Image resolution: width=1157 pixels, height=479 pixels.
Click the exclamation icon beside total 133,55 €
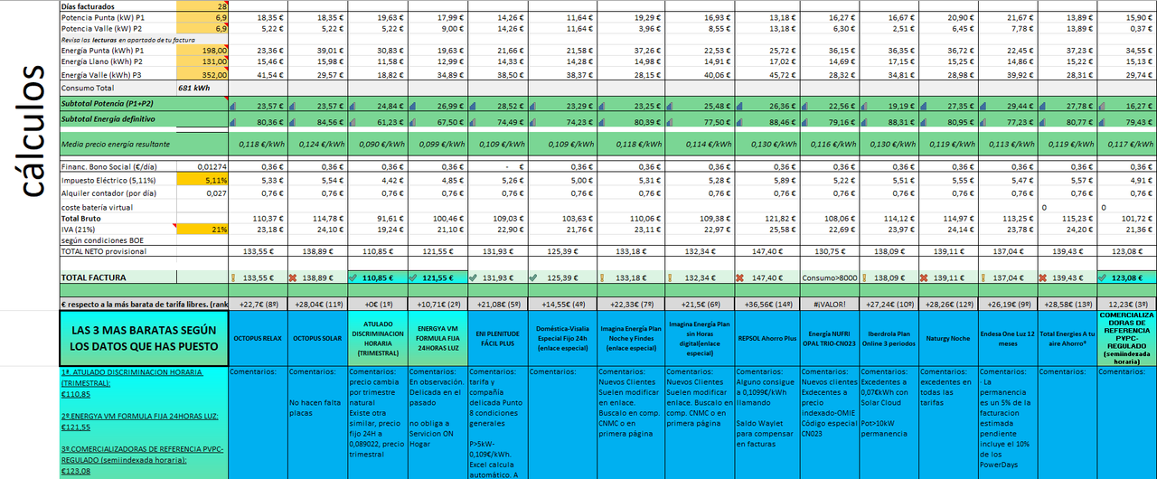click(232, 278)
